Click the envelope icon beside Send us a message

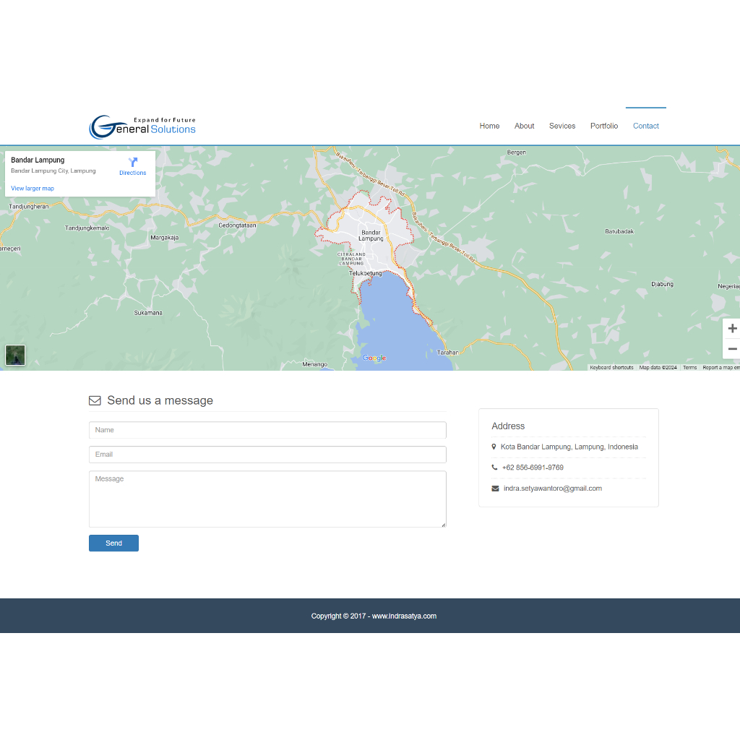click(95, 400)
